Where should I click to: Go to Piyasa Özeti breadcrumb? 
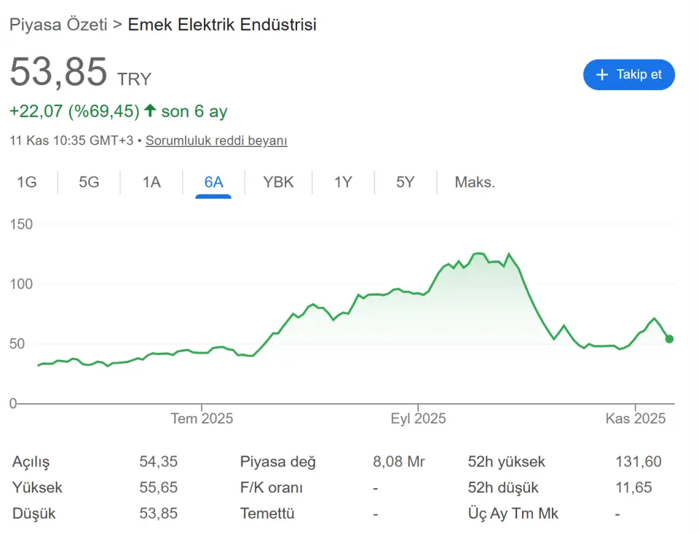coord(58,24)
